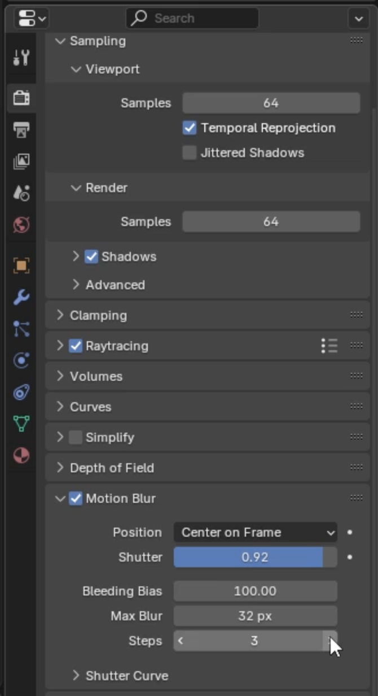Viewport: 378px width, 696px height.
Task: Open the Position Center on Frame dropdown
Action: tap(255, 532)
